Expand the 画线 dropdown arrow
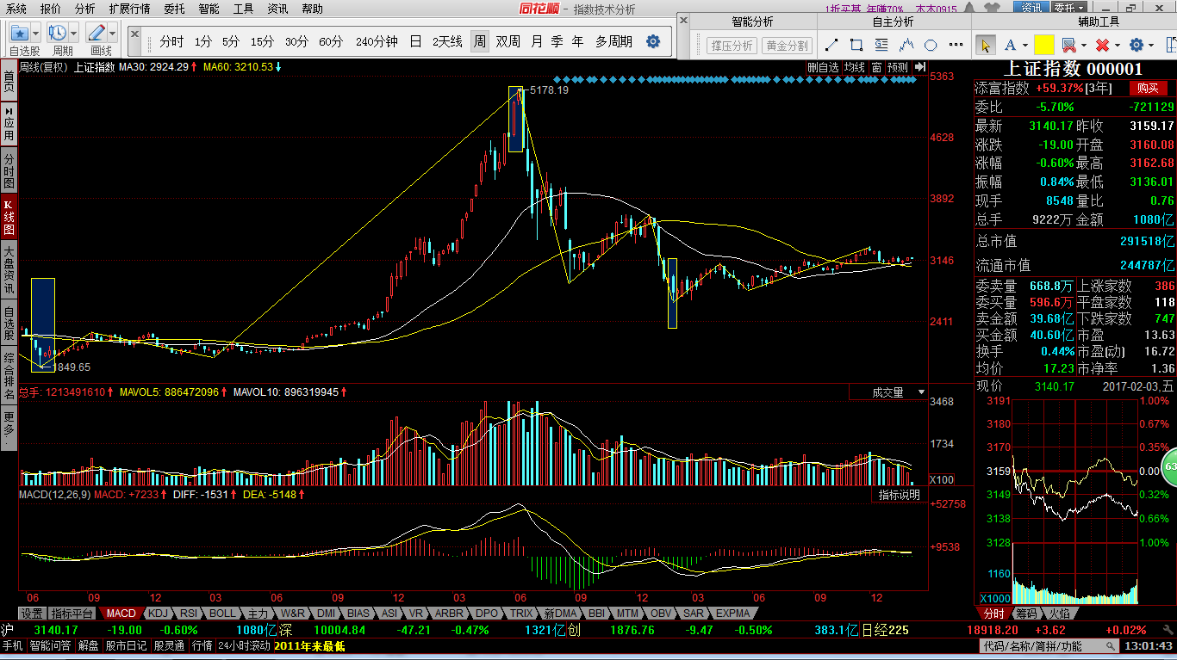The height and width of the screenshot is (660, 1177). (113, 34)
